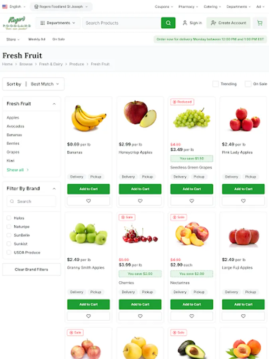Click the green search magnifier button
Screen dimensions: 269x359
pyautogui.click(x=168, y=23)
